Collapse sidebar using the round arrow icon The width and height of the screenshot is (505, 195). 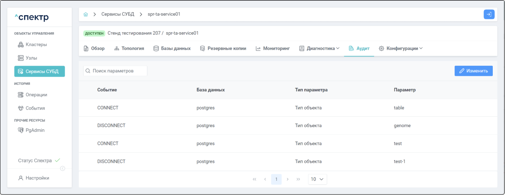coord(63,168)
